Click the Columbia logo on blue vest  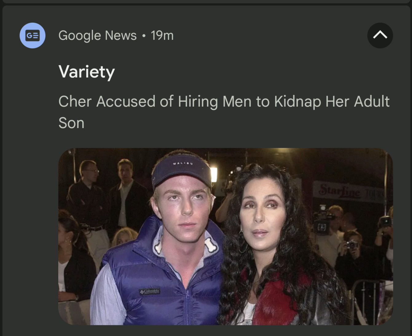(x=150, y=291)
